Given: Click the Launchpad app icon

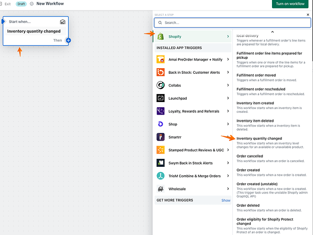Looking at the screenshot, I should 160,98.
